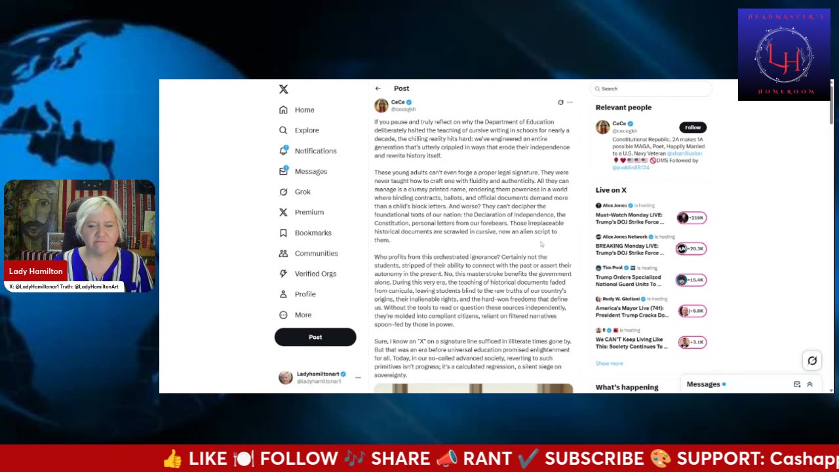The width and height of the screenshot is (839, 472).
Task: Open the Messages drawer title
Action: 703,384
